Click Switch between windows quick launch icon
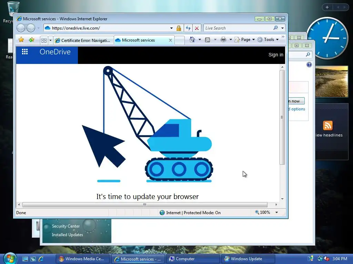The height and width of the screenshot is (264, 353). 33,259
